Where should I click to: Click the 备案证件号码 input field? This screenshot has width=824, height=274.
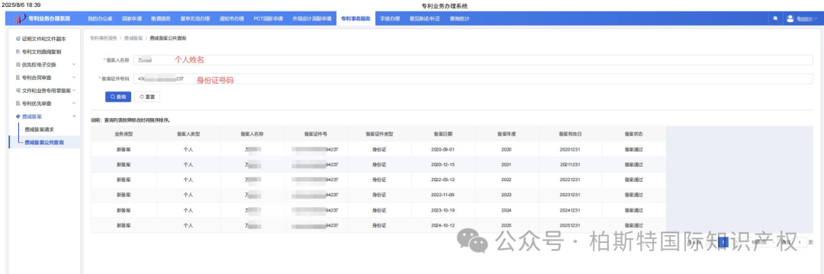pos(473,78)
